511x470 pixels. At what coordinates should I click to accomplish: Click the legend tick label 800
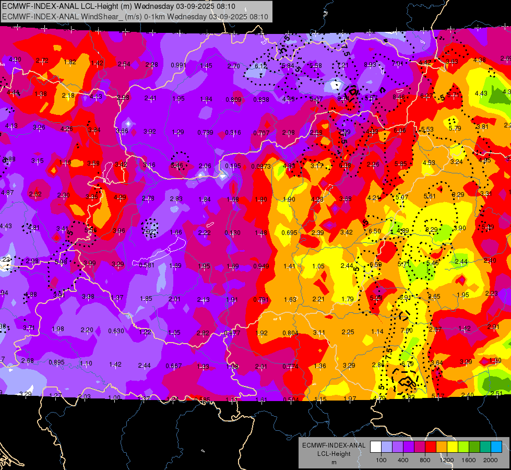tap(425, 460)
